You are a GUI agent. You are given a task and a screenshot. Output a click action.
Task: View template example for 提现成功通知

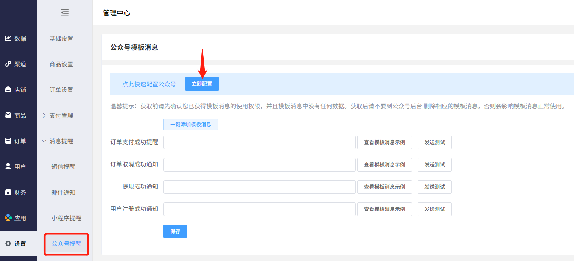tap(385, 187)
